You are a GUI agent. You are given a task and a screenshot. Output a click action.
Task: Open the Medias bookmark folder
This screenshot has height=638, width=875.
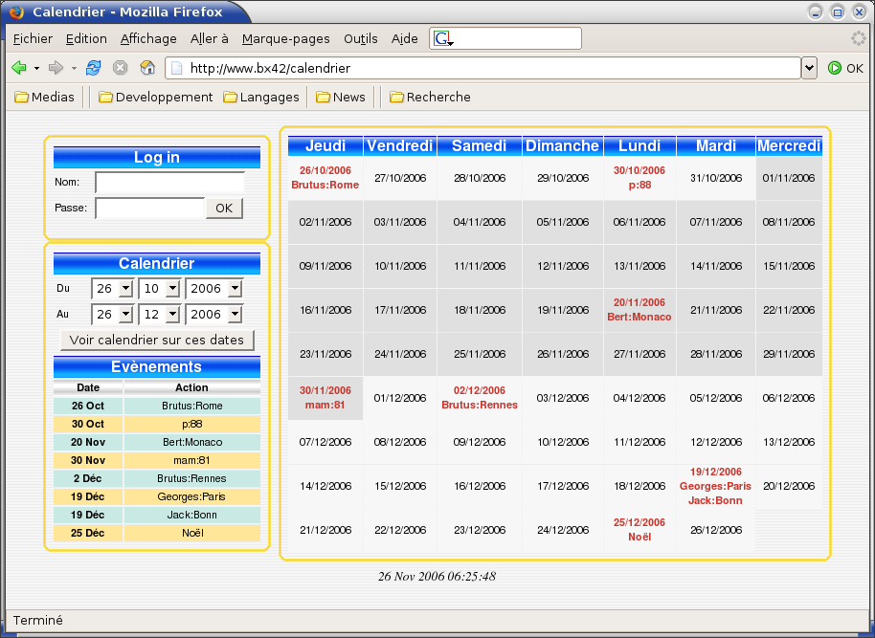point(45,97)
